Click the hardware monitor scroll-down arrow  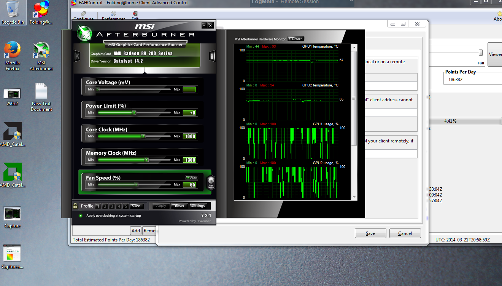[x=354, y=197]
